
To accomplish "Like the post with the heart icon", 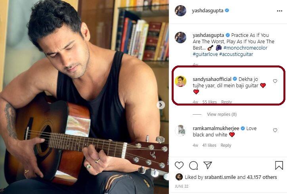I will click(179, 165).
